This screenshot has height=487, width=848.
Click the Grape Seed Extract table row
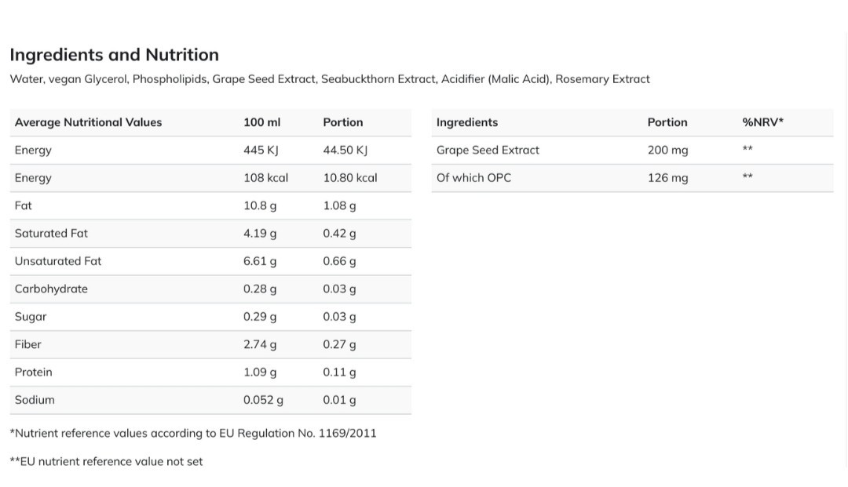[632, 150]
